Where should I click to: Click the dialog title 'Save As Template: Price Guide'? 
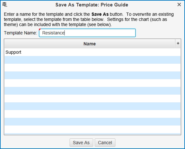point(92,5)
